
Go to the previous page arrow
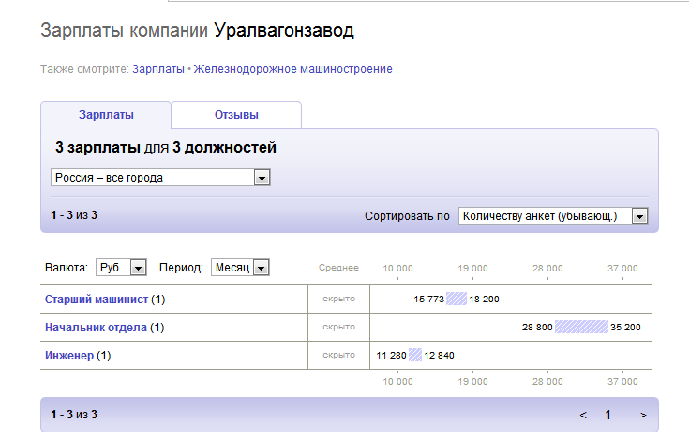(583, 415)
